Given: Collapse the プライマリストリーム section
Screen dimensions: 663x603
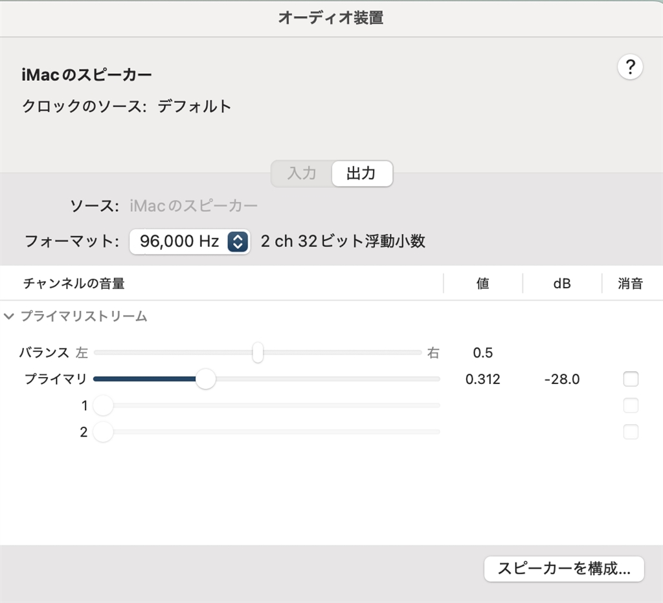Looking at the screenshot, I should [9, 317].
